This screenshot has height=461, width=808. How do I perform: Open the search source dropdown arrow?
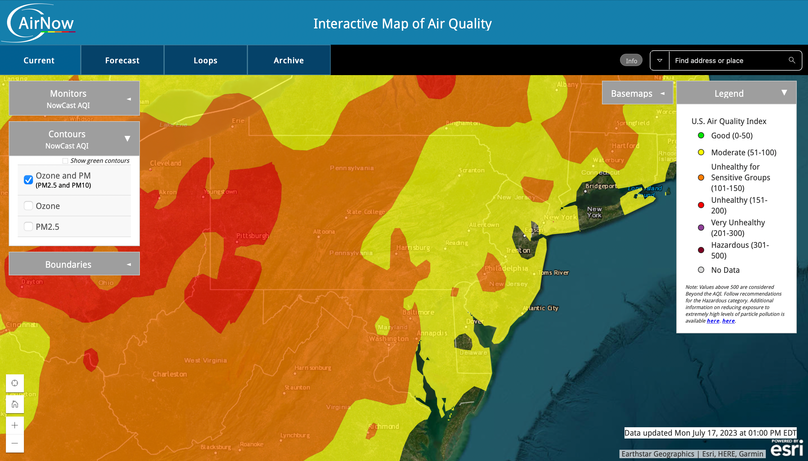660,60
